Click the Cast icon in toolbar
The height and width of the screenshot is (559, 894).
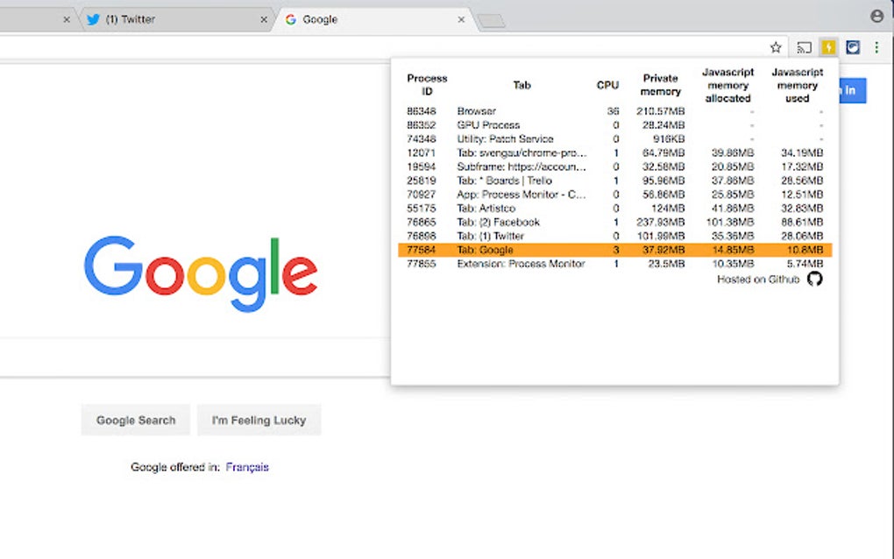click(804, 47)
